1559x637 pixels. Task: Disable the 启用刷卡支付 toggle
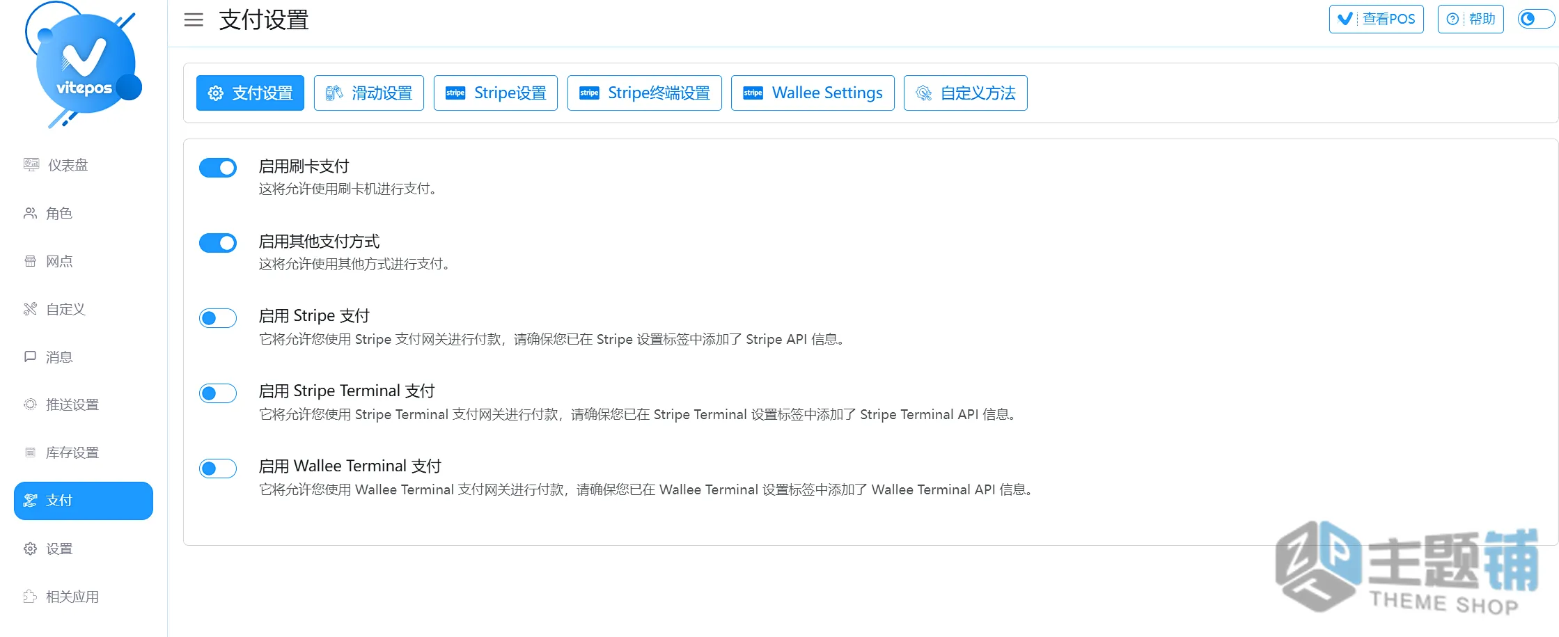[x=218, y=168]
